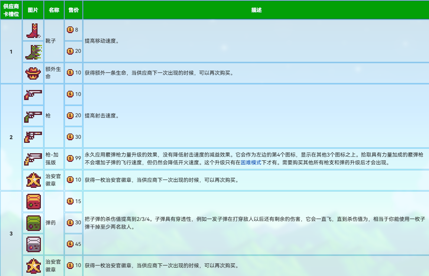
Task: Open the 枪-加强版 super gun image
Action: point(33,158)
